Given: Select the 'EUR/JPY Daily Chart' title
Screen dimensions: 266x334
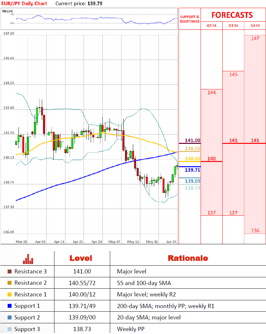Looking at the screenshot, I should 24,4.
